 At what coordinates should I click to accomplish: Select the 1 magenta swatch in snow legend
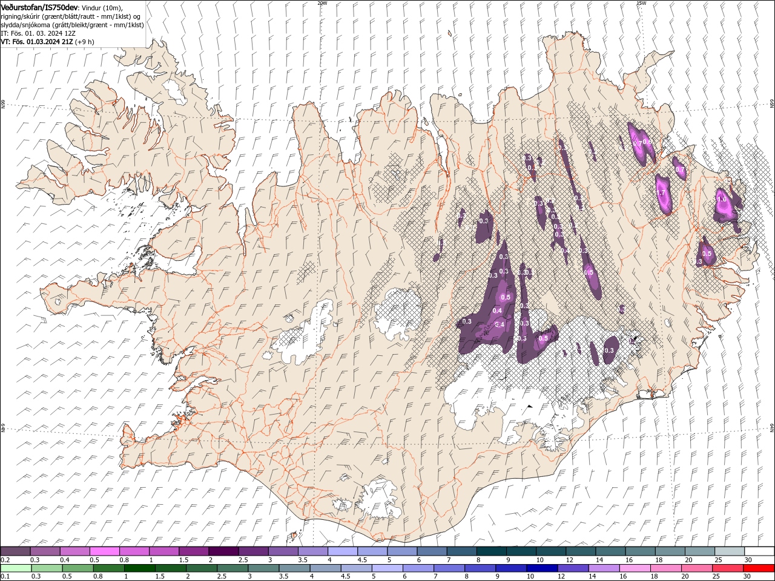163,551
